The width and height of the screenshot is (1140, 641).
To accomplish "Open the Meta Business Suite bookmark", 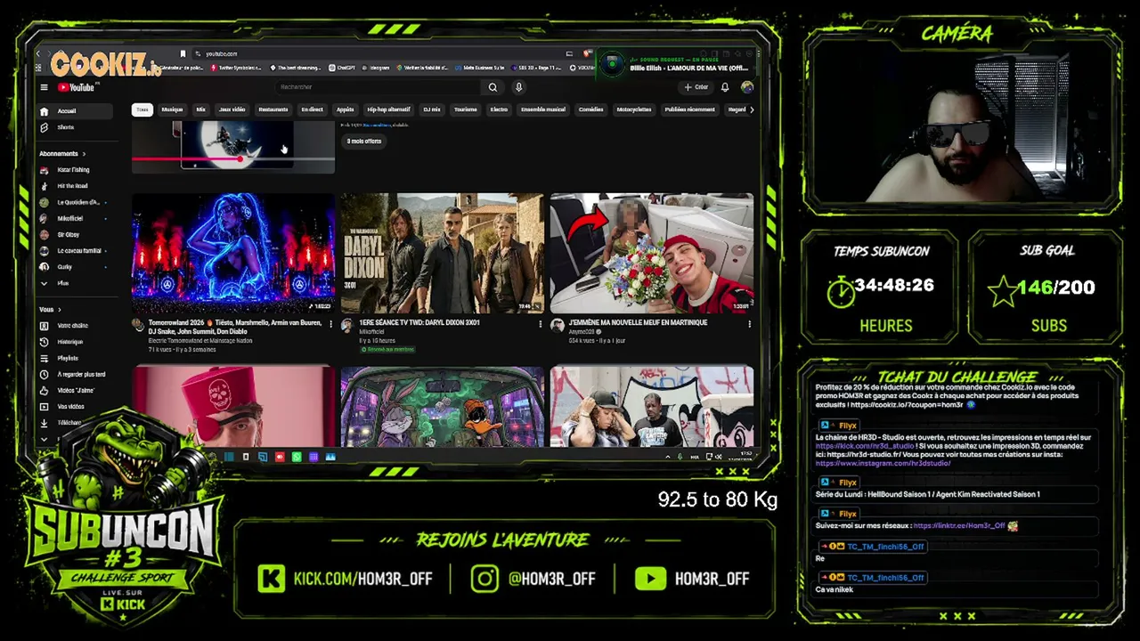I will point(481,68).
